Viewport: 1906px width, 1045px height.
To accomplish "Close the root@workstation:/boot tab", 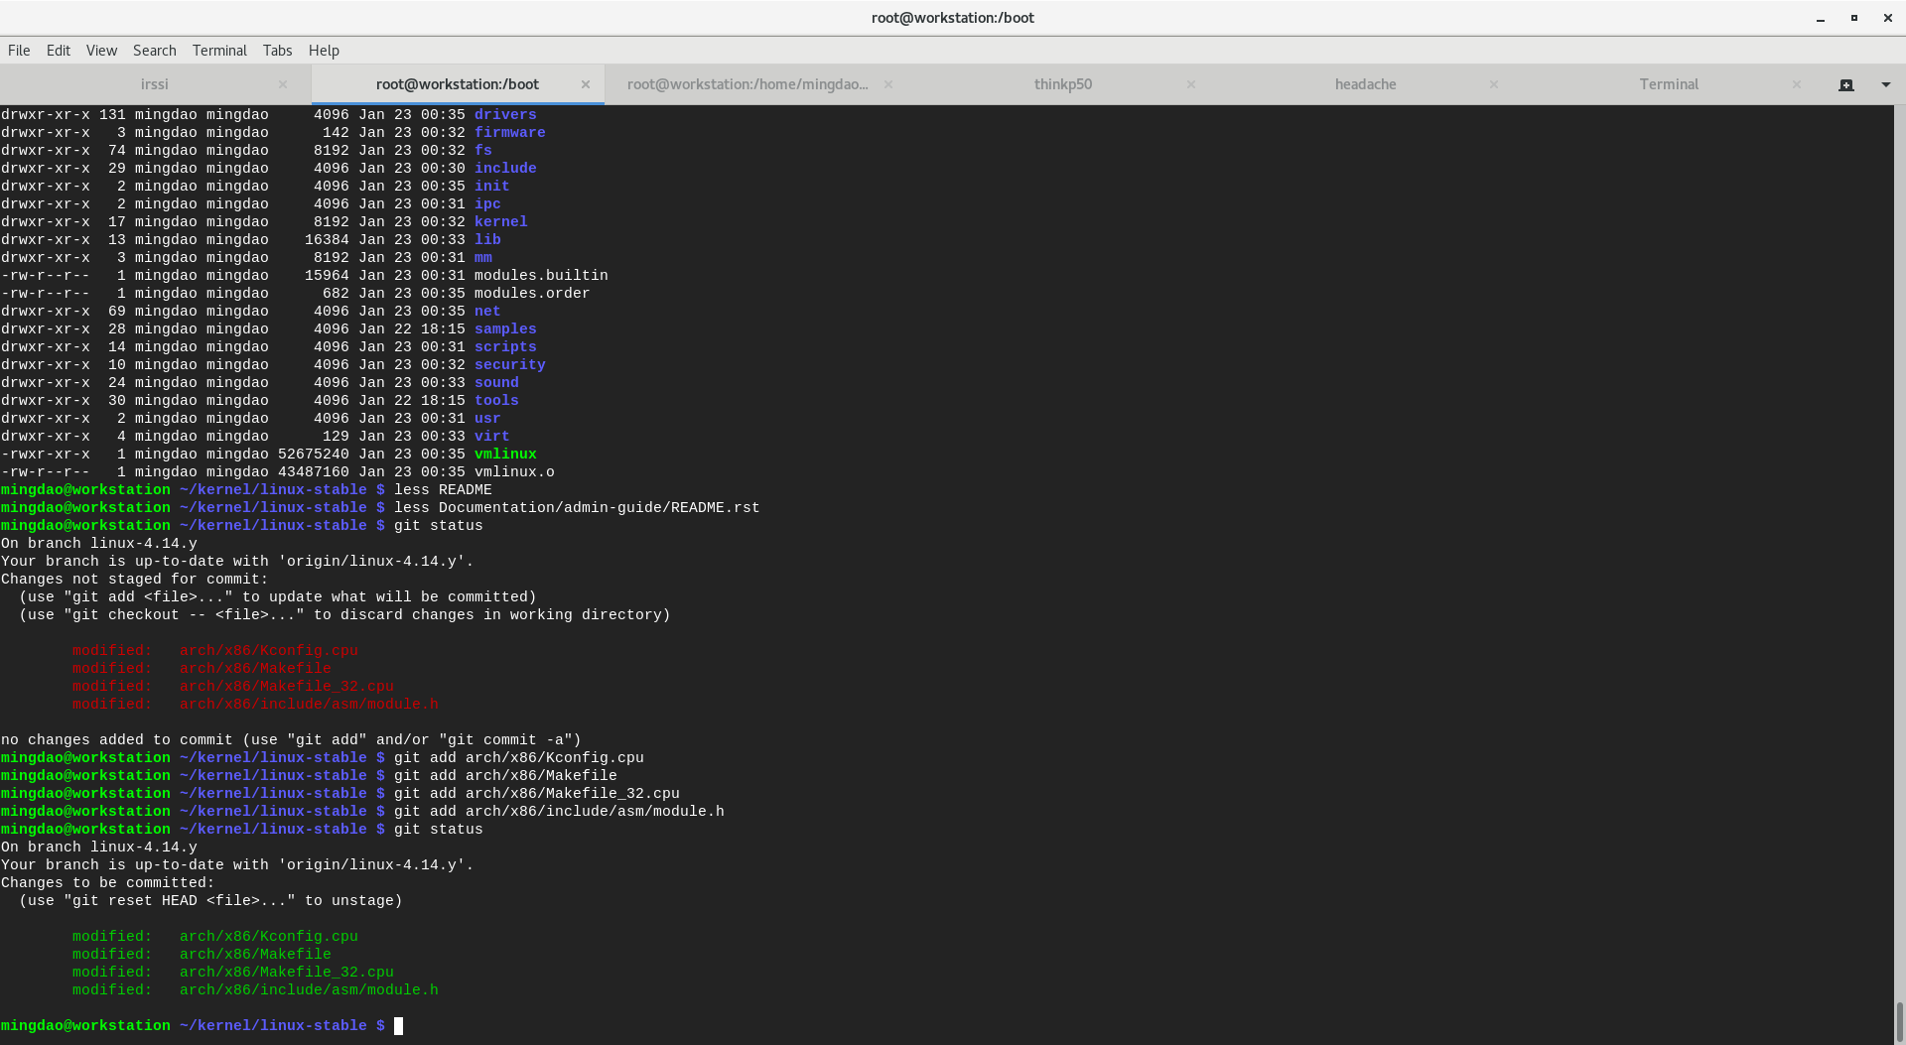I will pyautogui.click(x=586, y=84).
